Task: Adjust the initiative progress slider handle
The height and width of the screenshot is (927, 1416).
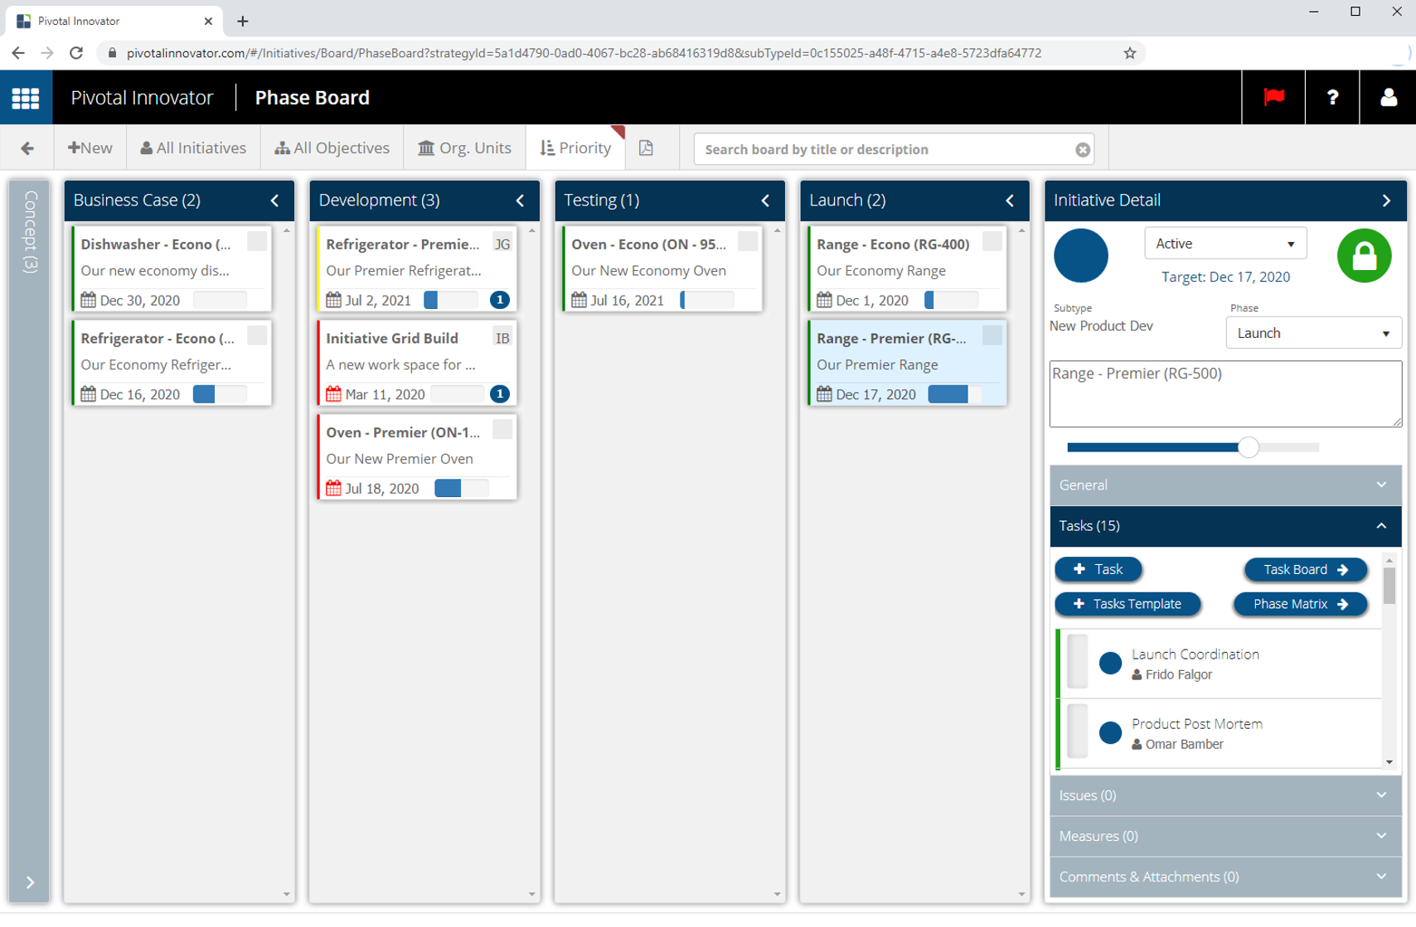Action: tap(1248, 447)
